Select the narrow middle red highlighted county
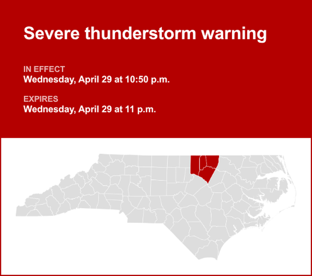312x276 pixels. coord(202,162)
